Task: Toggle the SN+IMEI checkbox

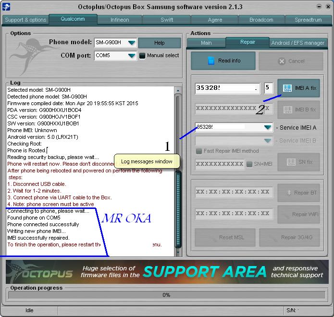Action: (249, 164)
